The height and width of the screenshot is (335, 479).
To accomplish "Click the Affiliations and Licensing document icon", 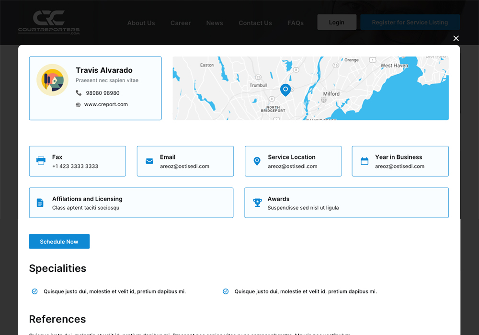I will (x=40, y=203).
